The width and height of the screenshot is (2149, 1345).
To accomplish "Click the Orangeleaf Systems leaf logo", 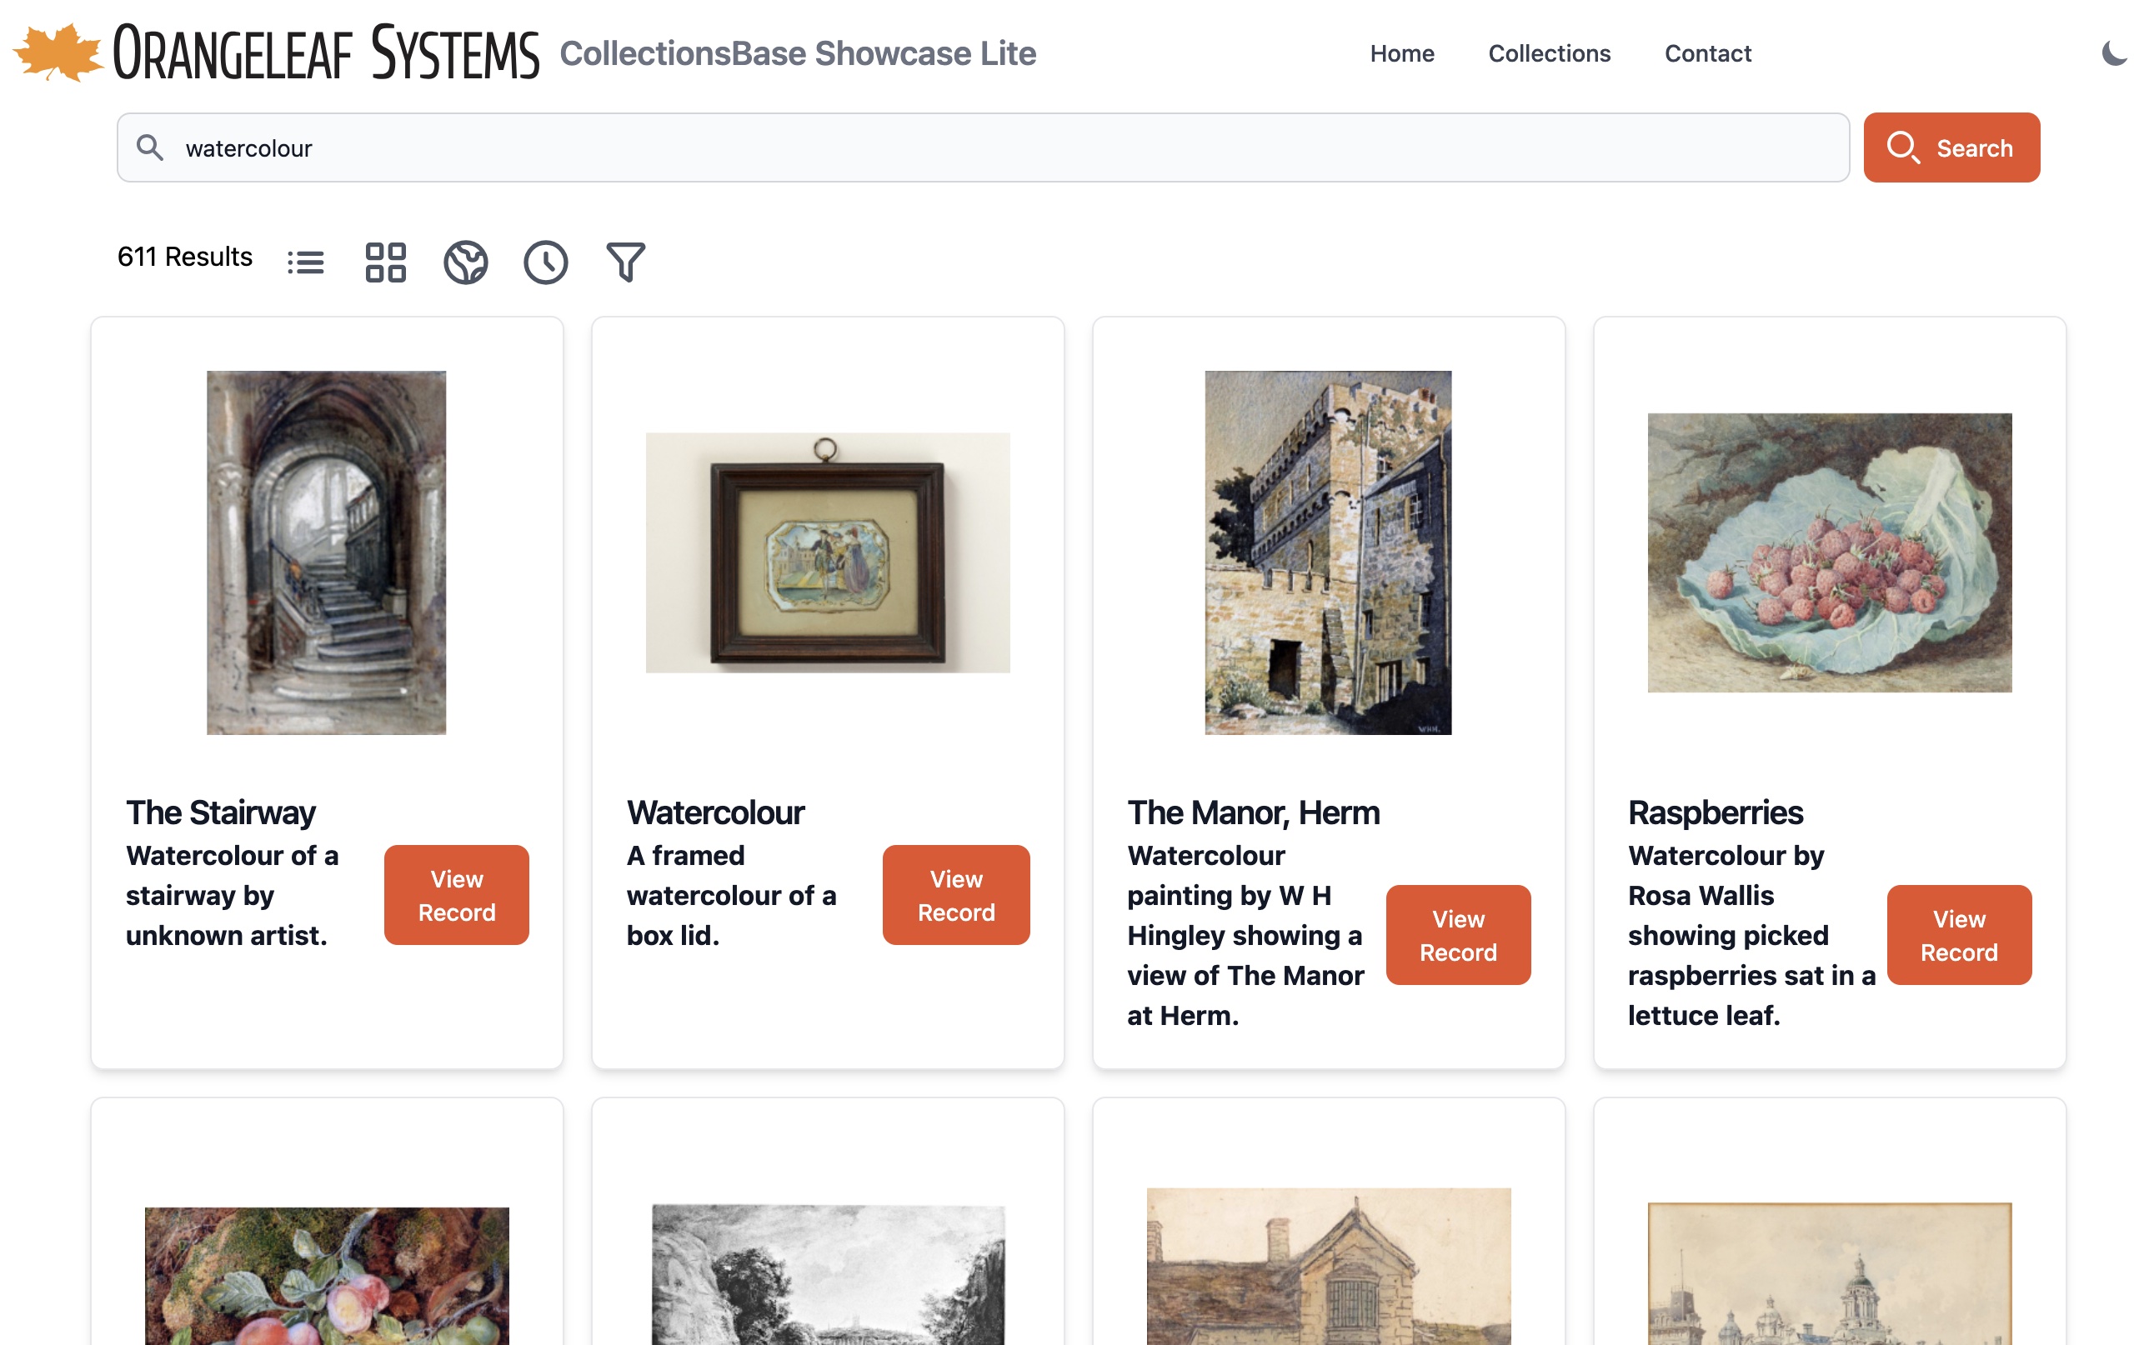I will (x=58, y=52).
